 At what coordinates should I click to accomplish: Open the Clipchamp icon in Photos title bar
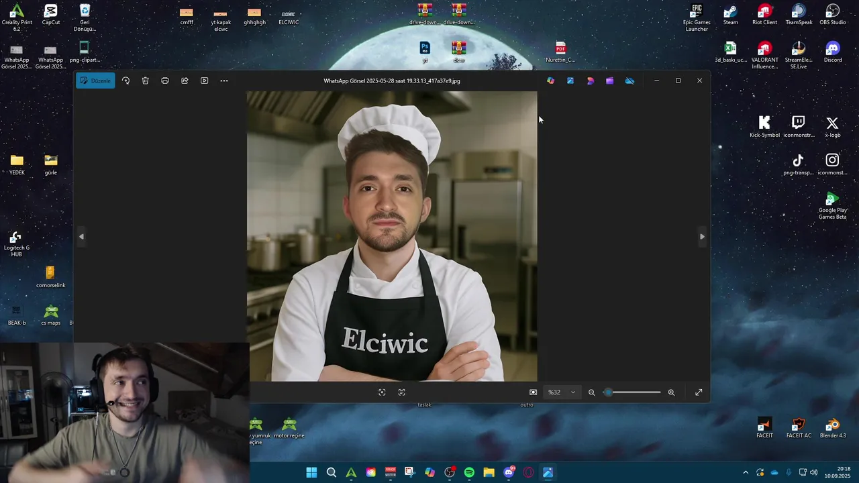coord(609,80)
